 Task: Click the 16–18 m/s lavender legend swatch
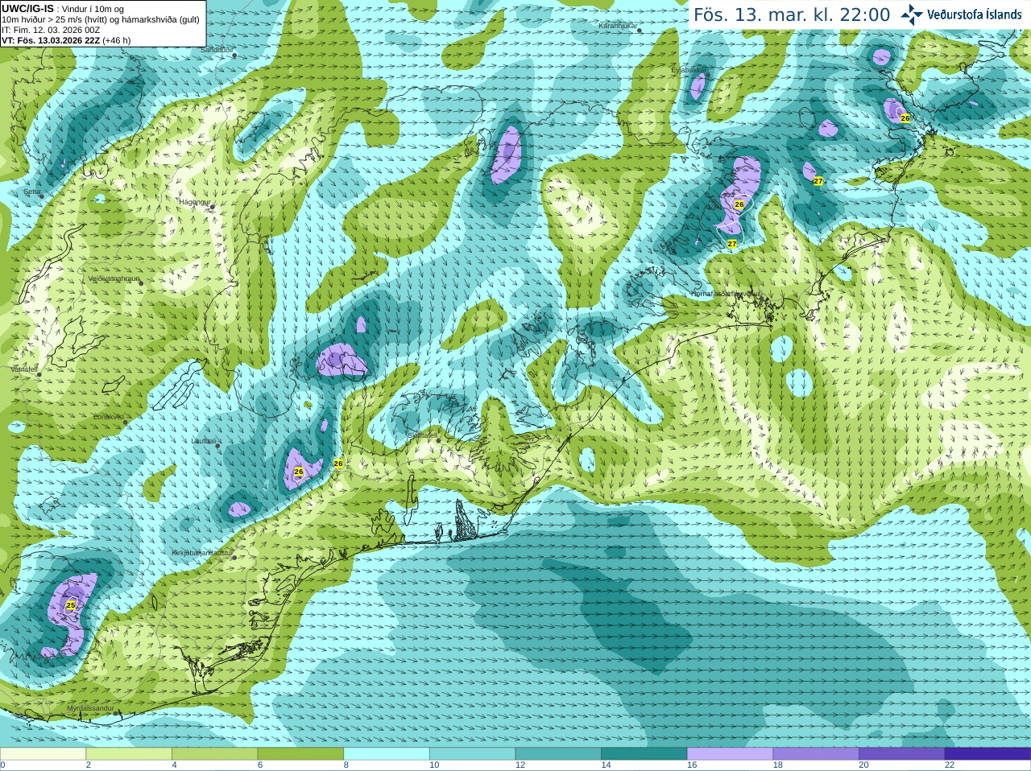(x=730, y=753)
